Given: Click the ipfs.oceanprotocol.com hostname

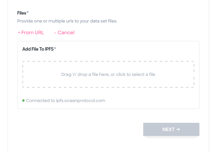Looking at the screenshot, I should point(81,101).
